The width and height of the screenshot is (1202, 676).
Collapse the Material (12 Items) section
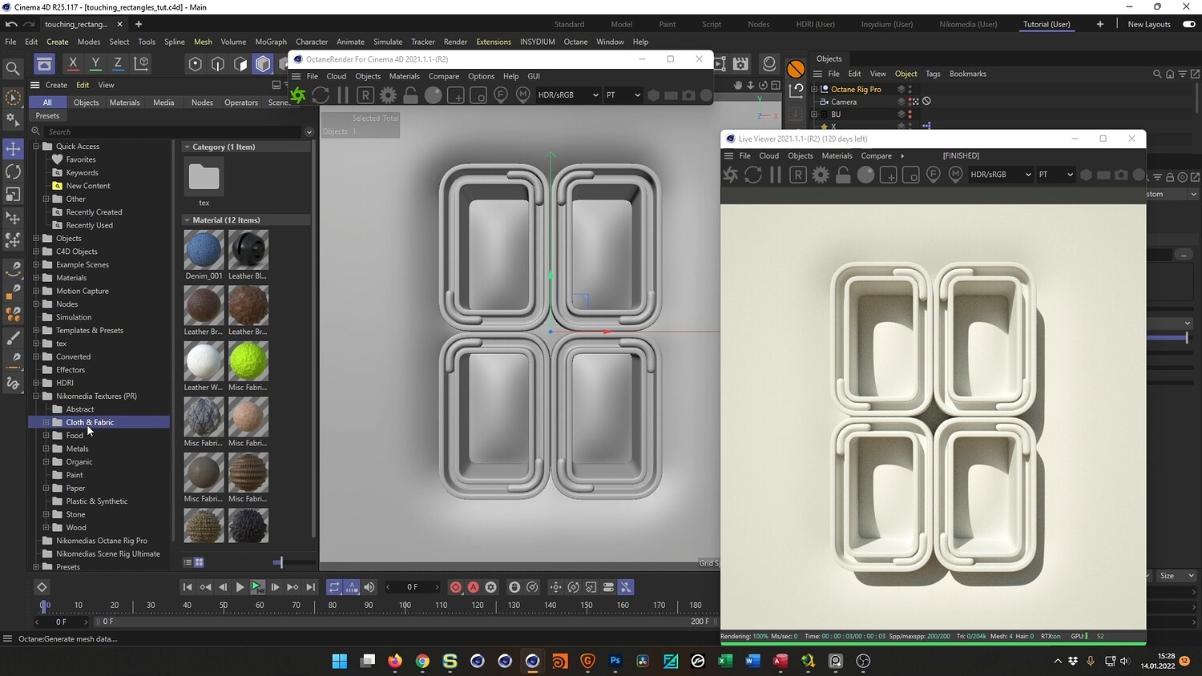pyautogui.click(x=187, y=220)
